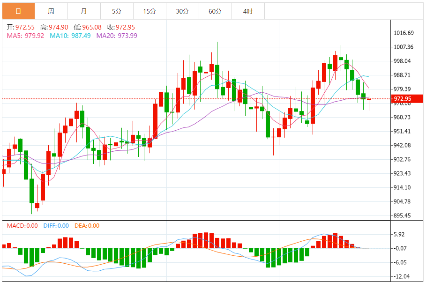The width and height of the screenshot is (426, 282).
Task: Open the 30分 timeframe tab
Action: point(182,11)
